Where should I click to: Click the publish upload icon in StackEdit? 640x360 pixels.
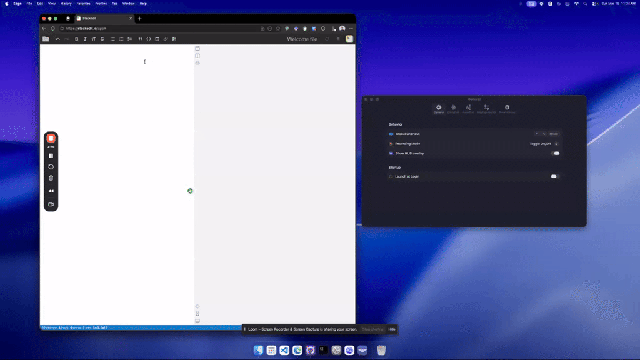(338, 39)
